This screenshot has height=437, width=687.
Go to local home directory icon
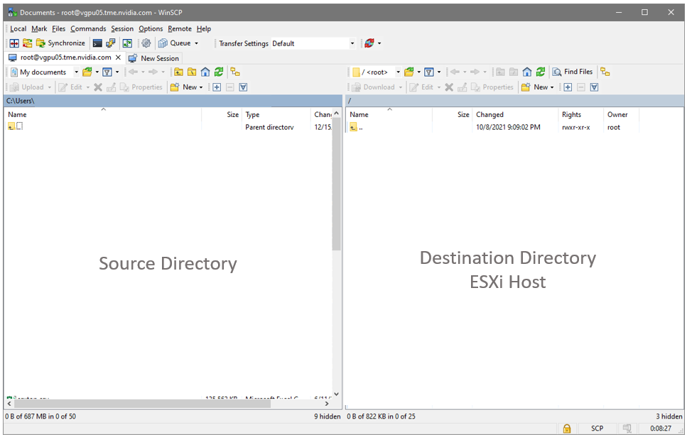205,72
